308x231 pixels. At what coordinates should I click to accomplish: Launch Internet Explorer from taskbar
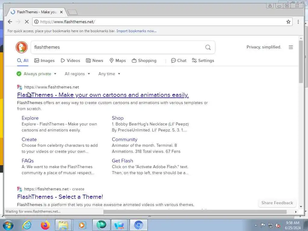[x=27, y=225]
